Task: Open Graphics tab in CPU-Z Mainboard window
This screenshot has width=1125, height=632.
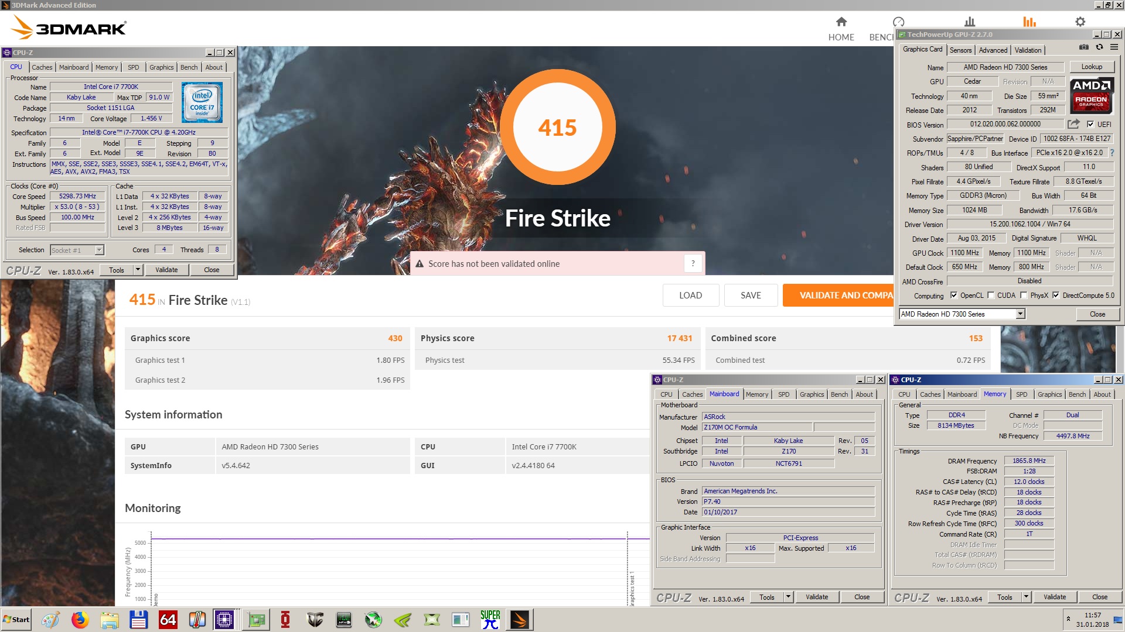Action: click(x=812, y=394)
